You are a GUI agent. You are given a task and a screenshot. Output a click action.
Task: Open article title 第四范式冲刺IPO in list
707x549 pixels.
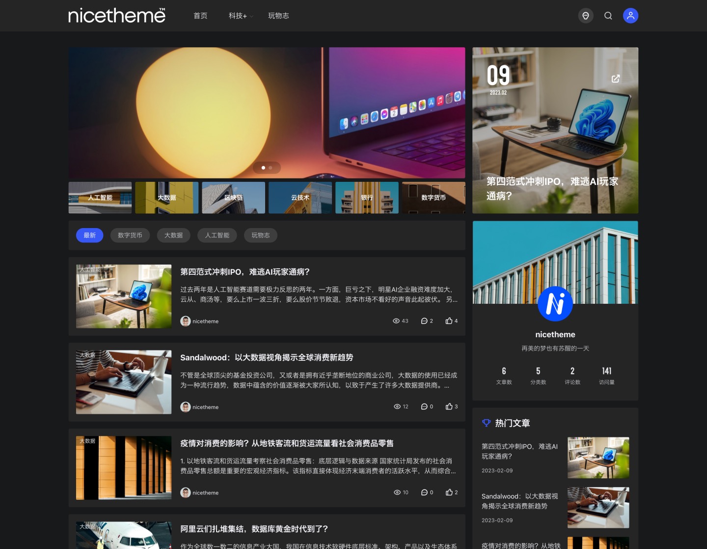[x=245, y=272]
